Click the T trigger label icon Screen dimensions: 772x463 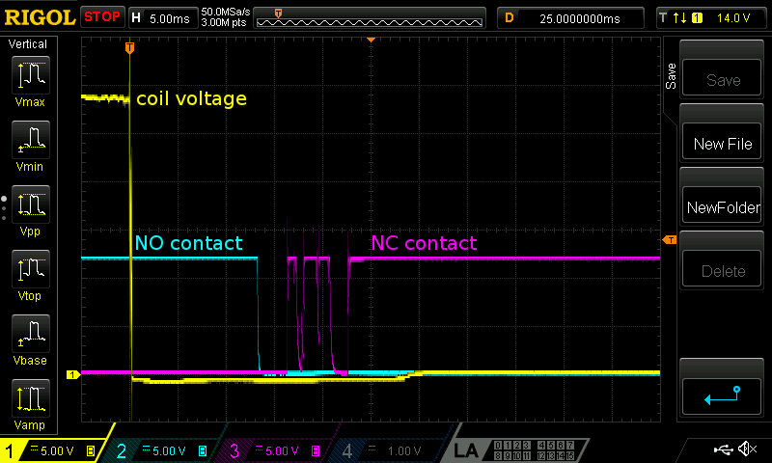[663, 18]
